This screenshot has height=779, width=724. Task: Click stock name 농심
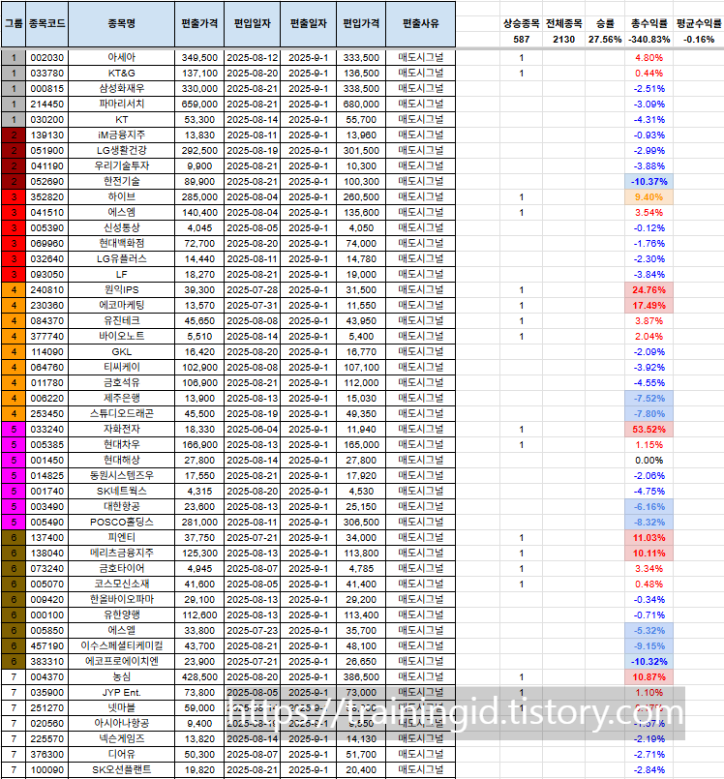[x=121, y=676]
